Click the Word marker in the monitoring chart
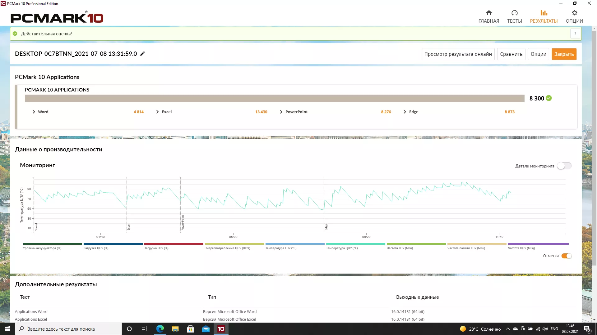This screenshot has width=597, height=335. (x=36, y=227)
